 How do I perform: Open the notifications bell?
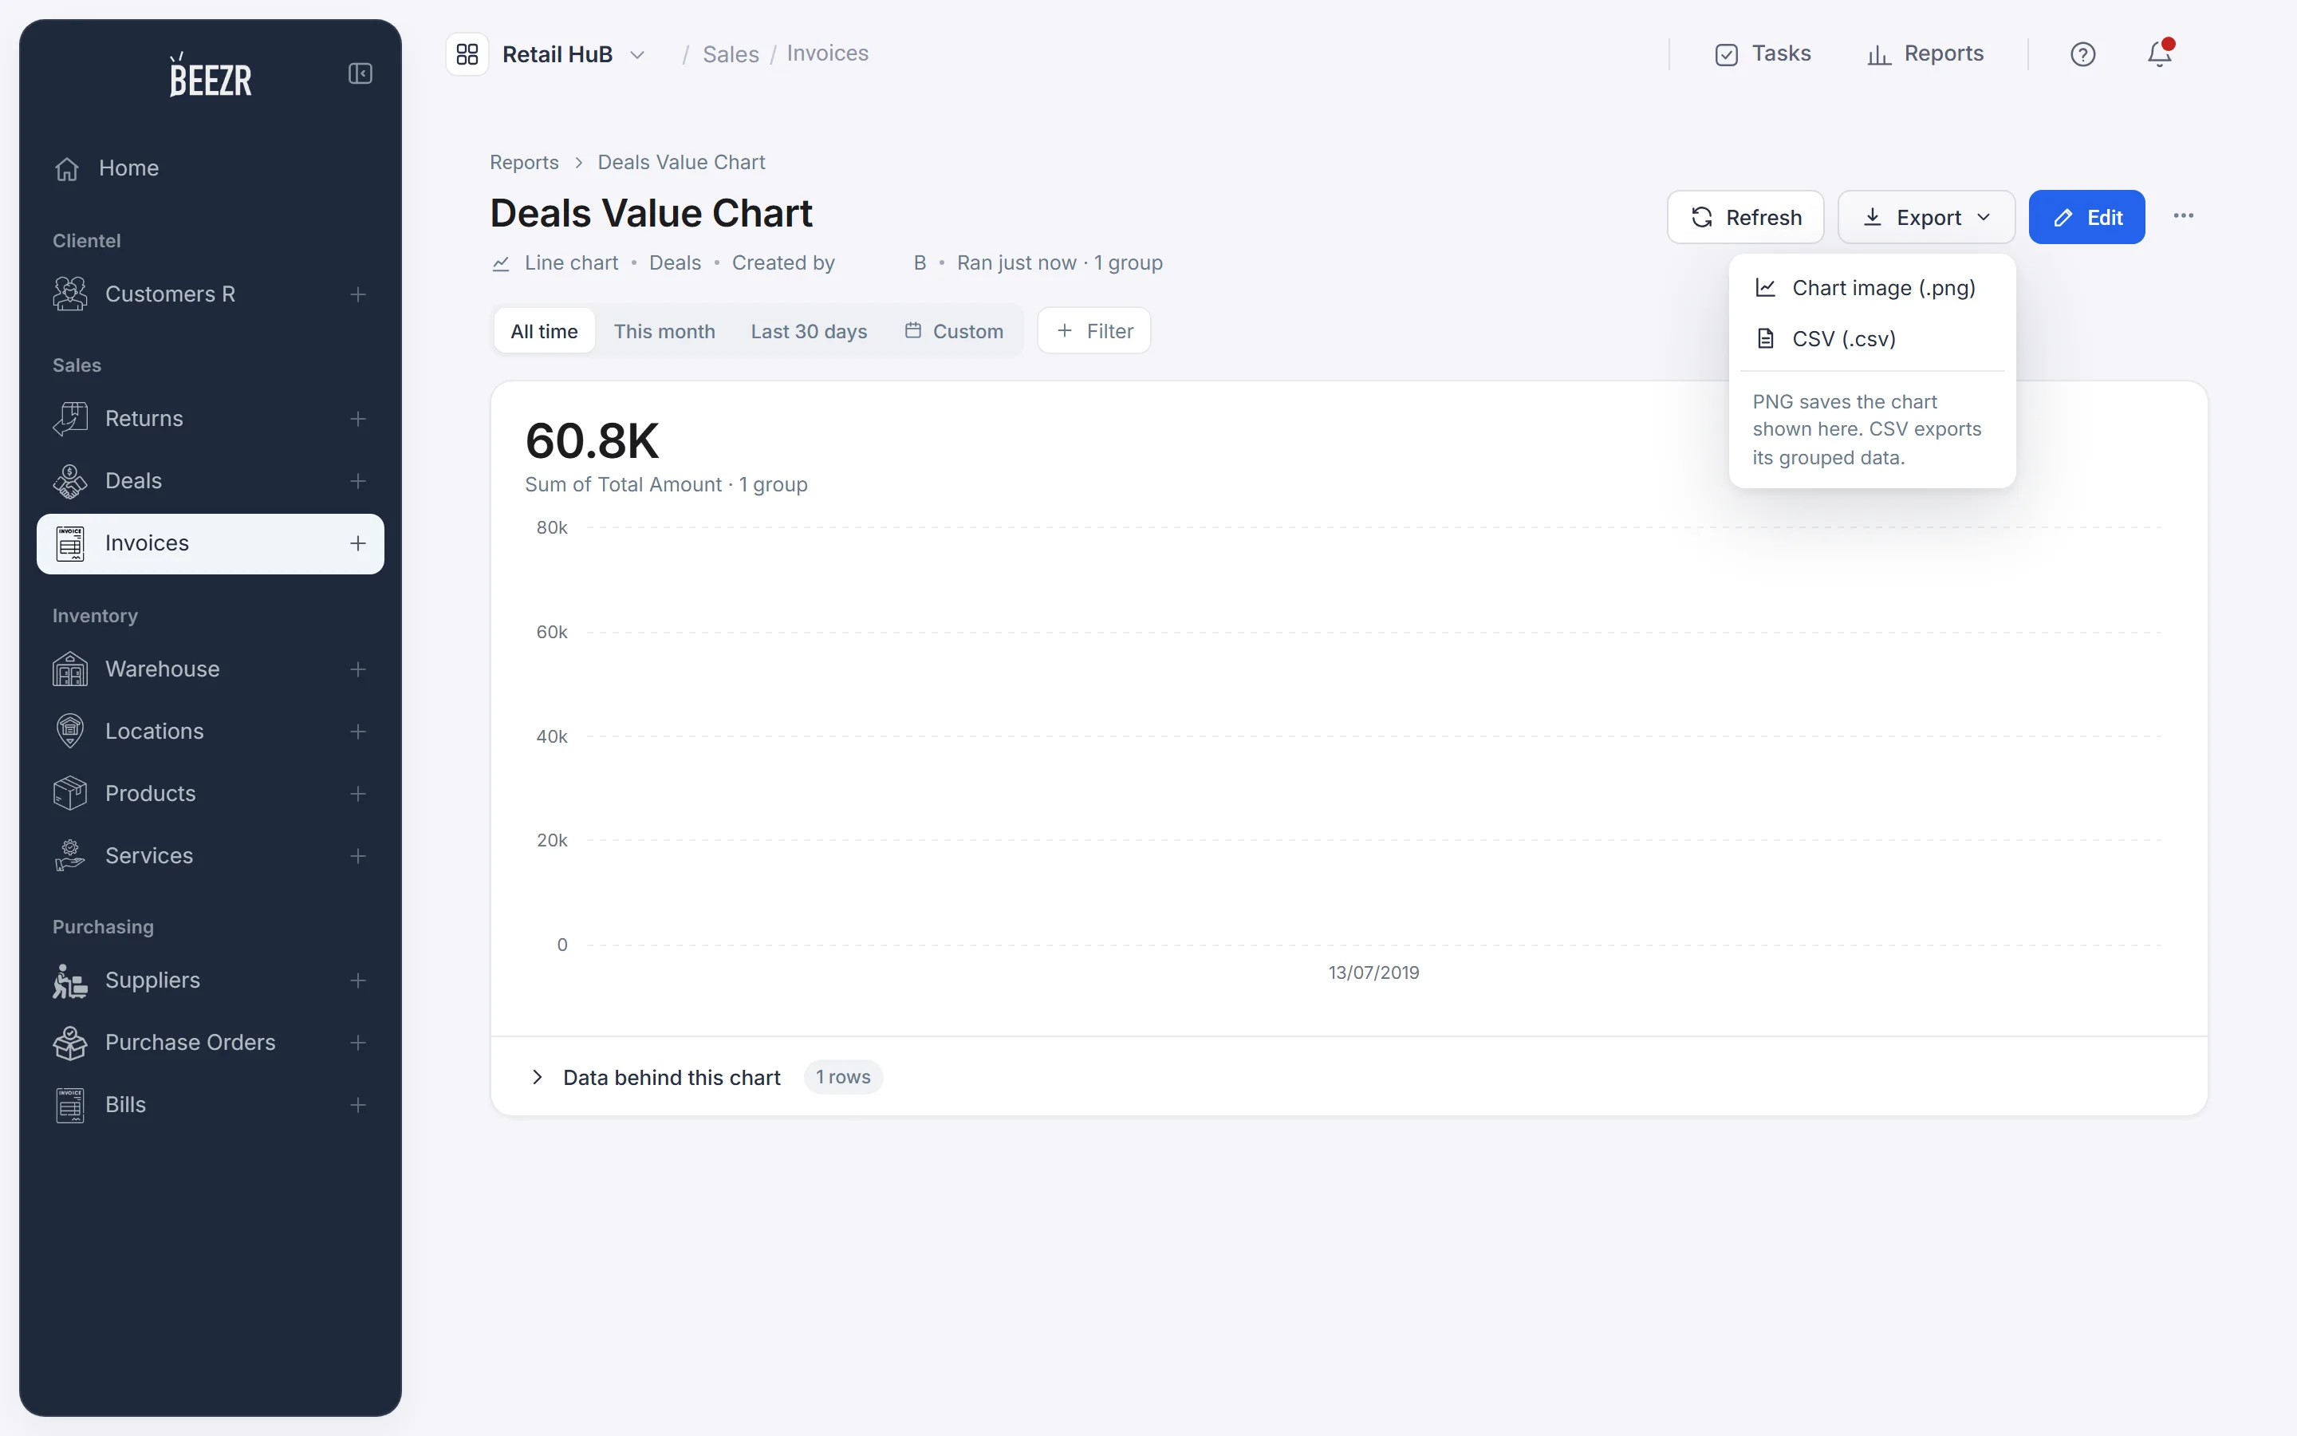(x=2159, y=53)
